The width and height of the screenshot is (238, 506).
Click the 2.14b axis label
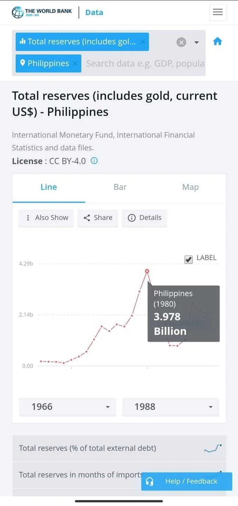(x=26, y=314)
